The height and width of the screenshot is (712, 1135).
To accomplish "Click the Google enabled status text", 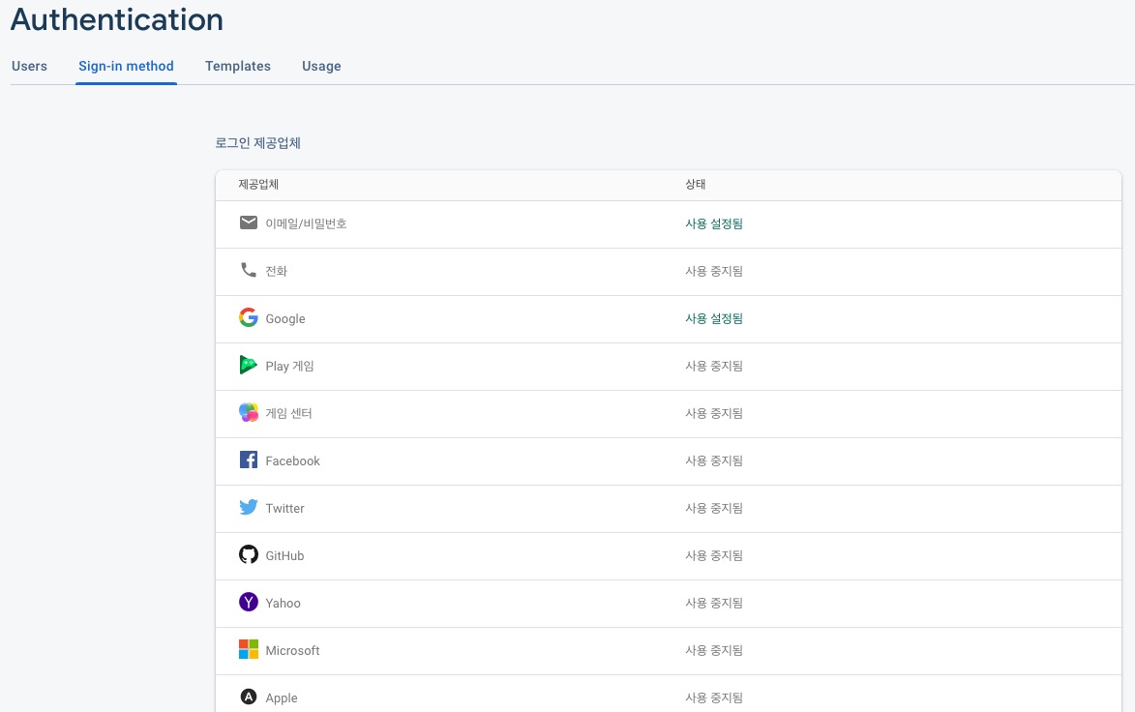I will coord(714,318).
